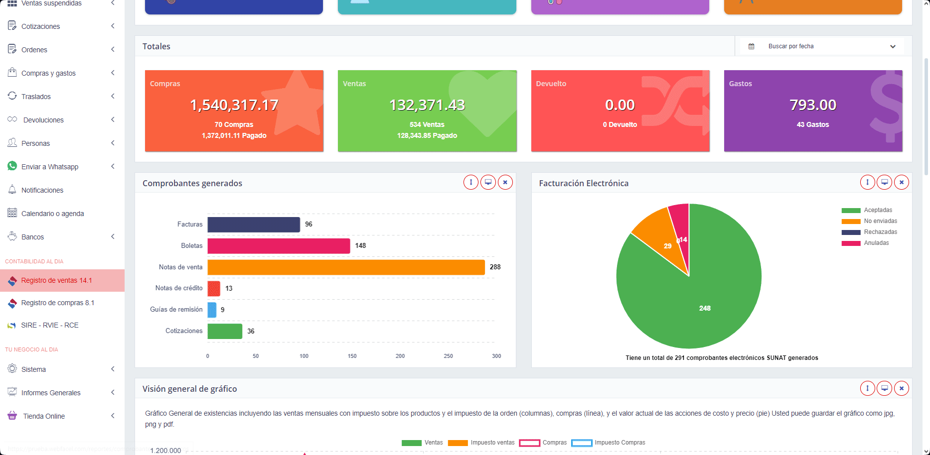
Task: Open Calendario o agenda calendar icon
Action: click(12, 213)
